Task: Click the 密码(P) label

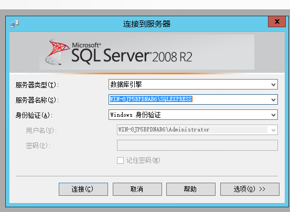Action: [38, 146]
